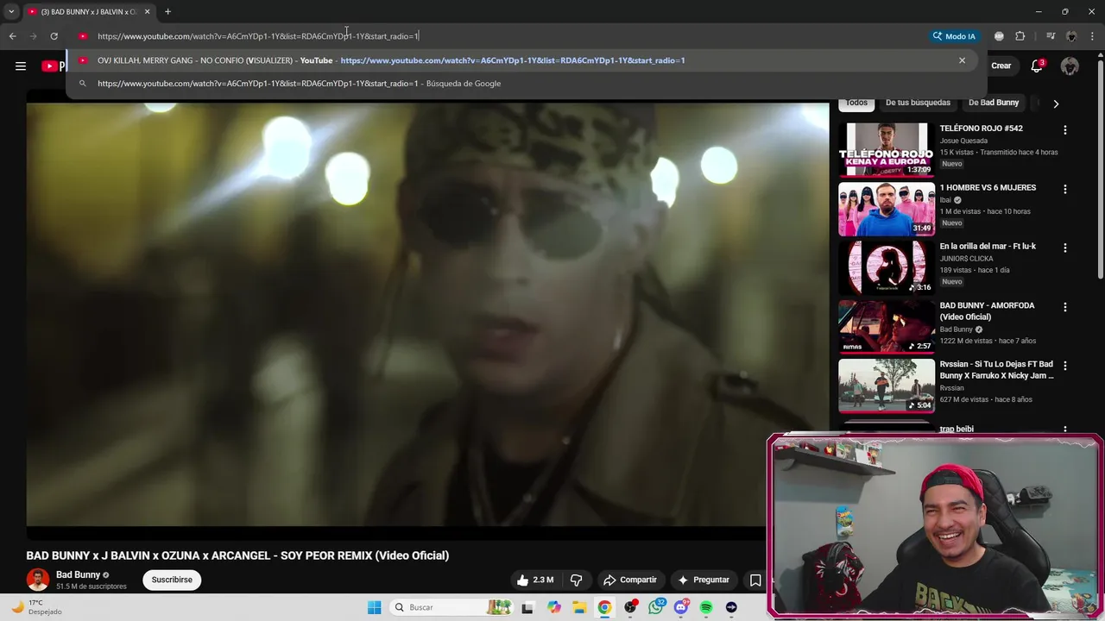Open options for En la orilla del mar
The height and width of the screenshot is (621, 1105).
click(x=1064, y=248)
